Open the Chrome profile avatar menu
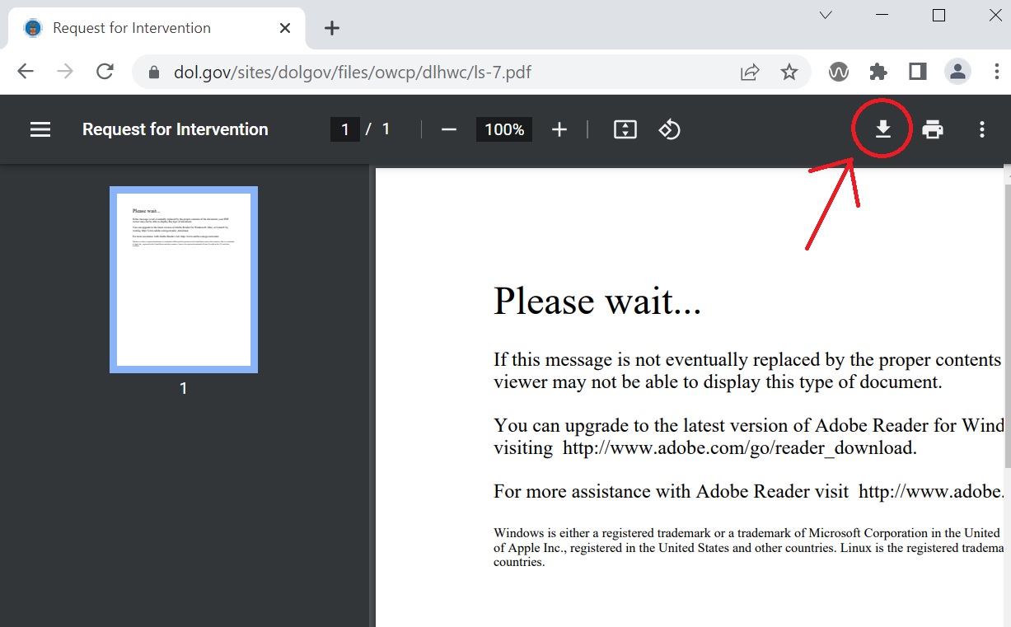 957,72
